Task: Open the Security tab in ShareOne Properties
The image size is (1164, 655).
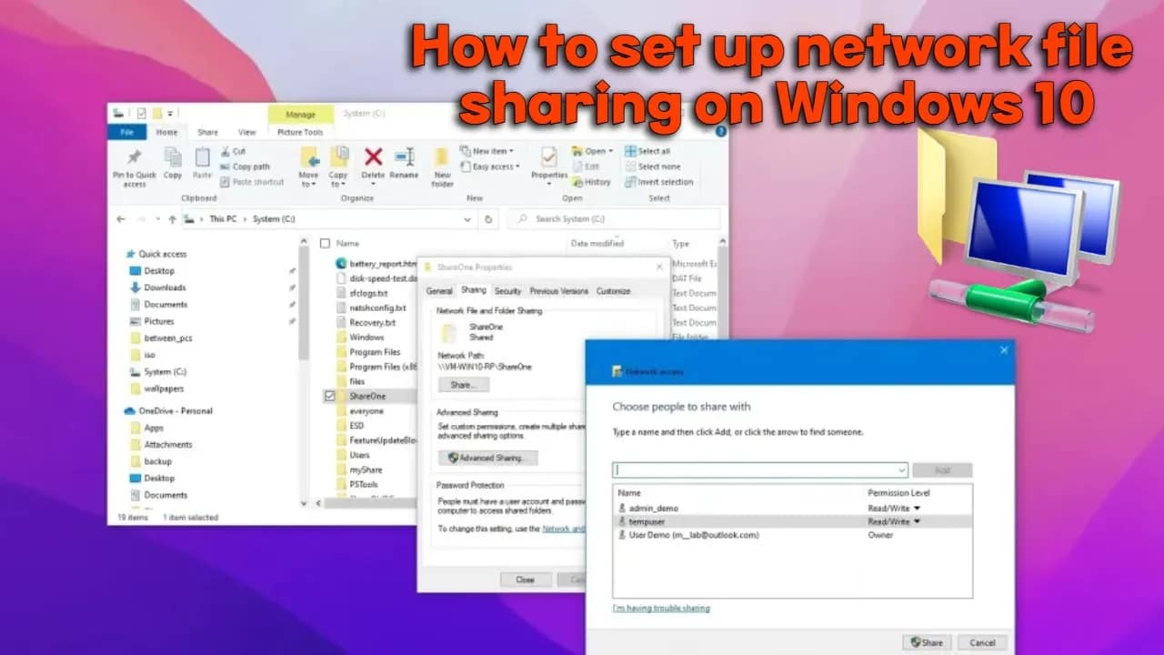Action: 509,290
